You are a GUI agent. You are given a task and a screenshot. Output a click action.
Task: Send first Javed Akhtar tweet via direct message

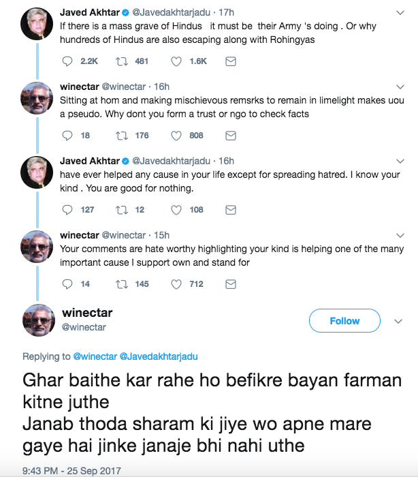[x=231, y=61]
